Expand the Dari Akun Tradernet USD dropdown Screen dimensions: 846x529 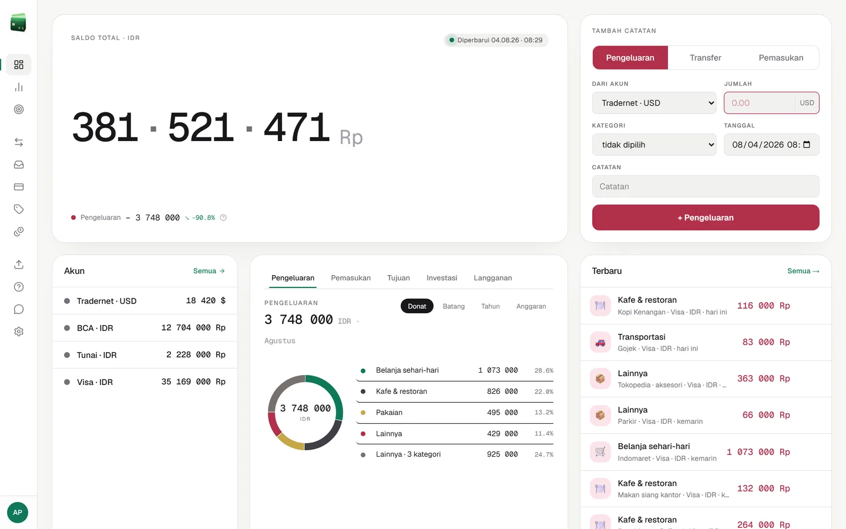tap(654, 103)
